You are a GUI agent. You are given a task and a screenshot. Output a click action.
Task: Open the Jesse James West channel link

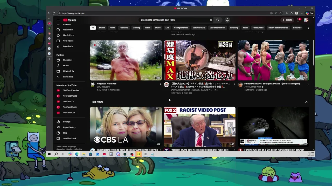tap(253, 87)
